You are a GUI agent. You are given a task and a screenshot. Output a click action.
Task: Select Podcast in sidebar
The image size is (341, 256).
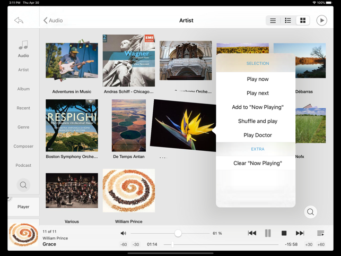coord(23,165)
